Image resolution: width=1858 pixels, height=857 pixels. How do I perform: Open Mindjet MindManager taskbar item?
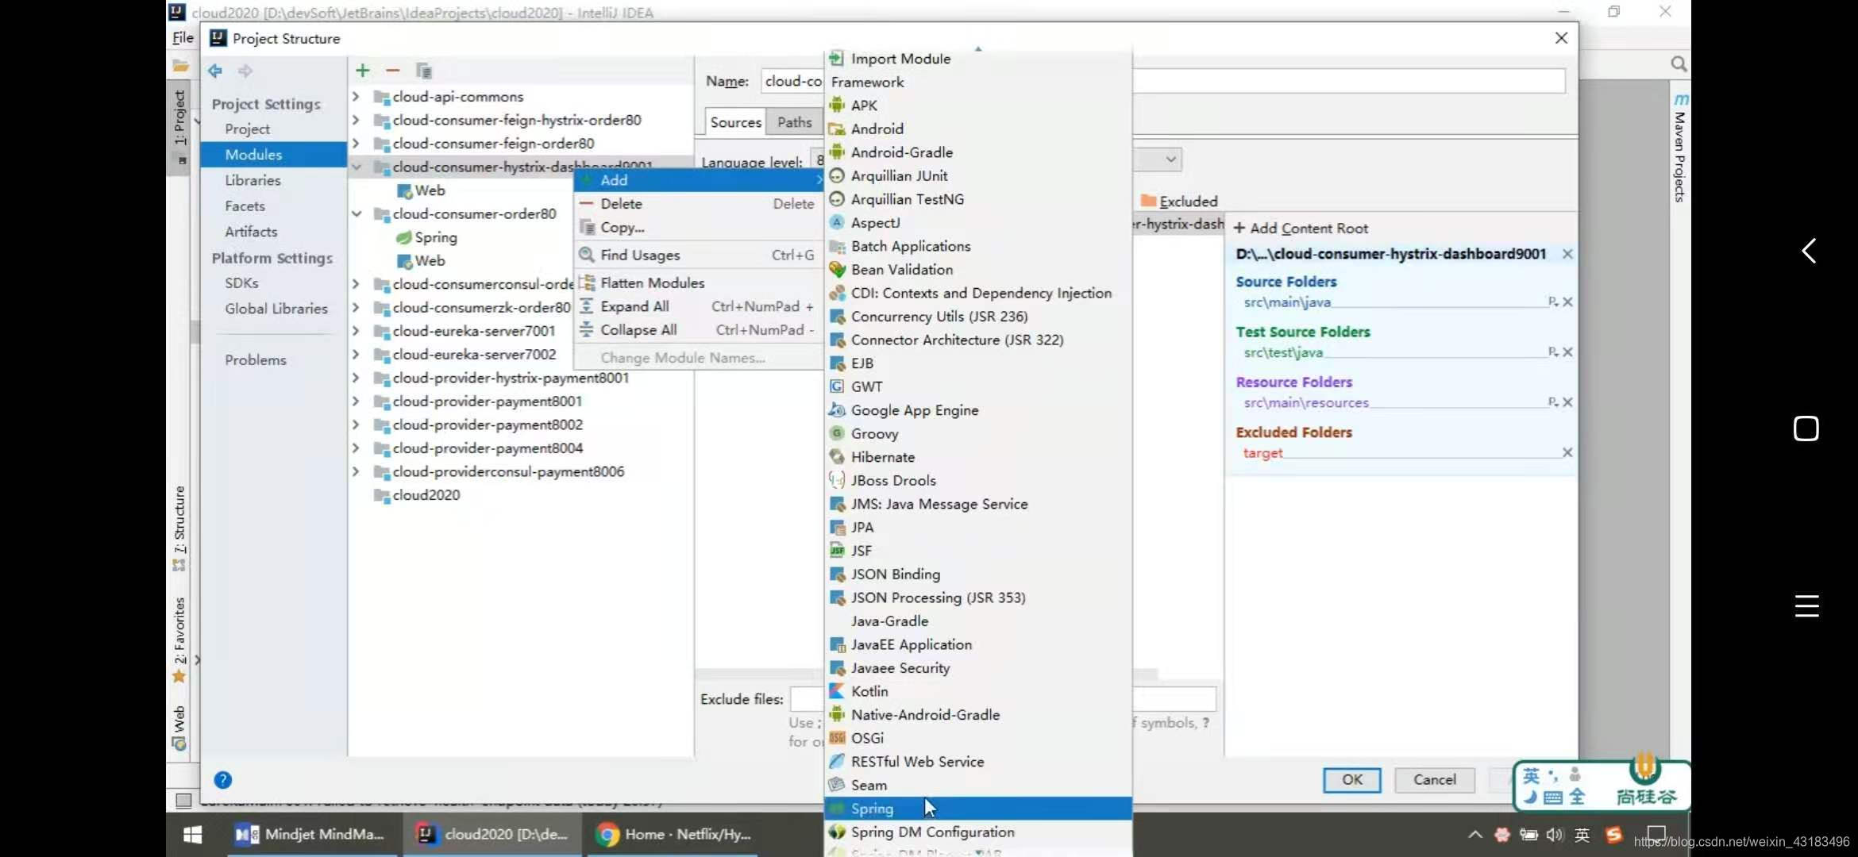pyautogui.click(x=311, y=834)
